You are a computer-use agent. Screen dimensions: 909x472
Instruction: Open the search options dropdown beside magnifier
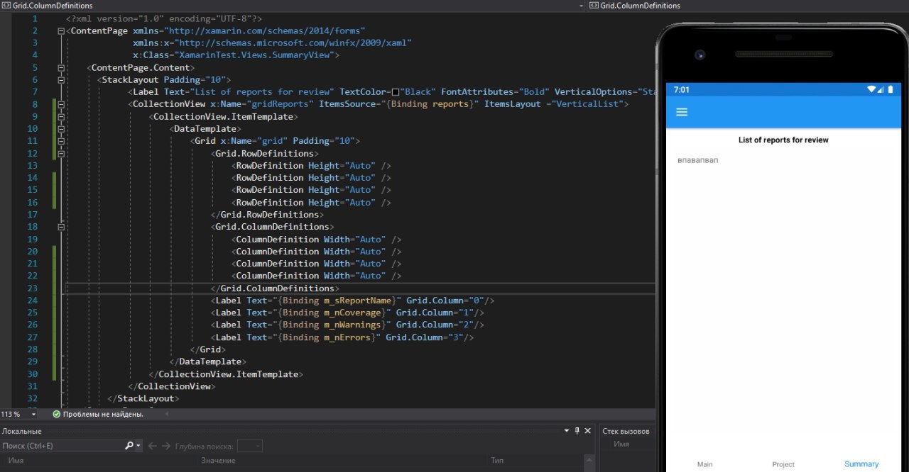(x=138, y=446)
